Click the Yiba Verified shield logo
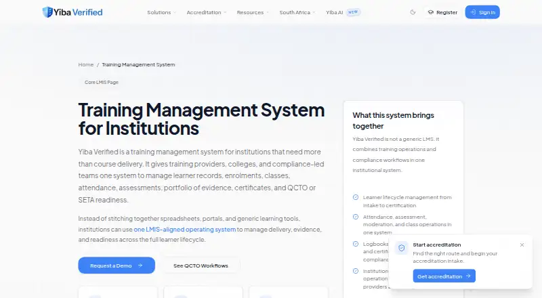542x298 pixels. coord(47,12)
